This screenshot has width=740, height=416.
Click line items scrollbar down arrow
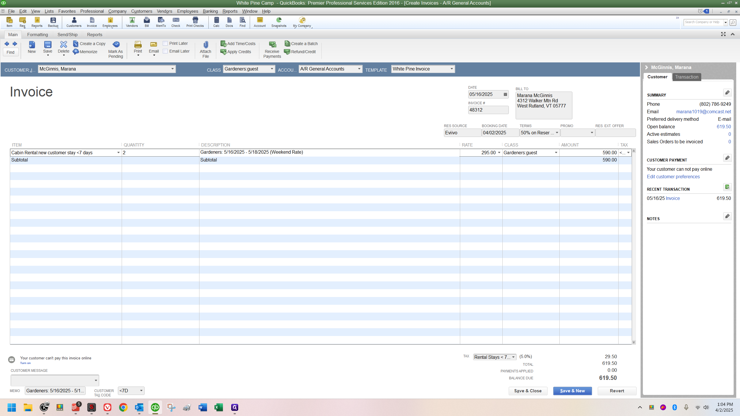[x=634, y=342]
